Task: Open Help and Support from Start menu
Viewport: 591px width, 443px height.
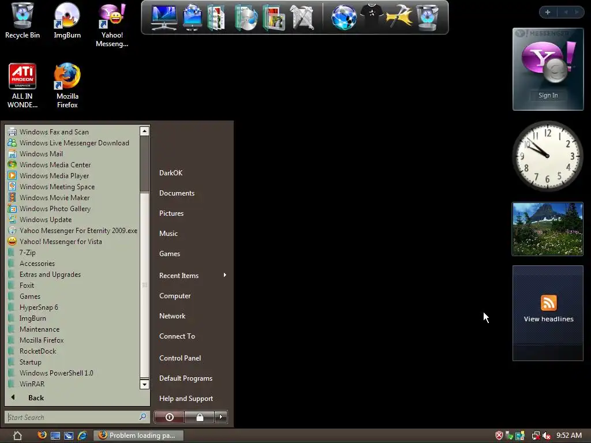Action: pyautogui.click(x=186, y=398)
